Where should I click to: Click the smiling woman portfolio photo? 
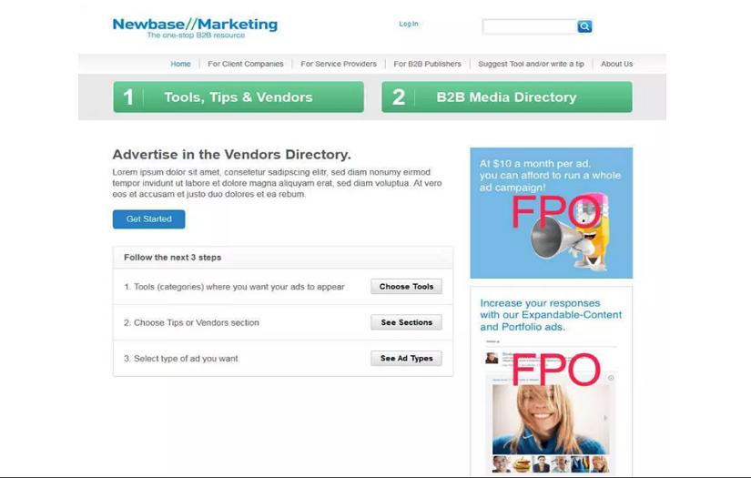point(551,420)
